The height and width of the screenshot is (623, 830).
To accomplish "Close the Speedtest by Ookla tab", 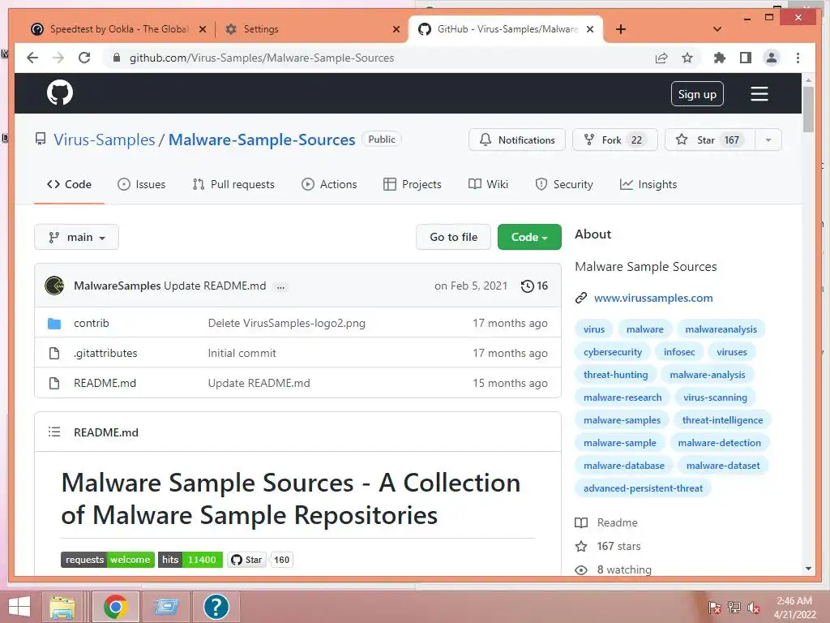I will [202, 29].
